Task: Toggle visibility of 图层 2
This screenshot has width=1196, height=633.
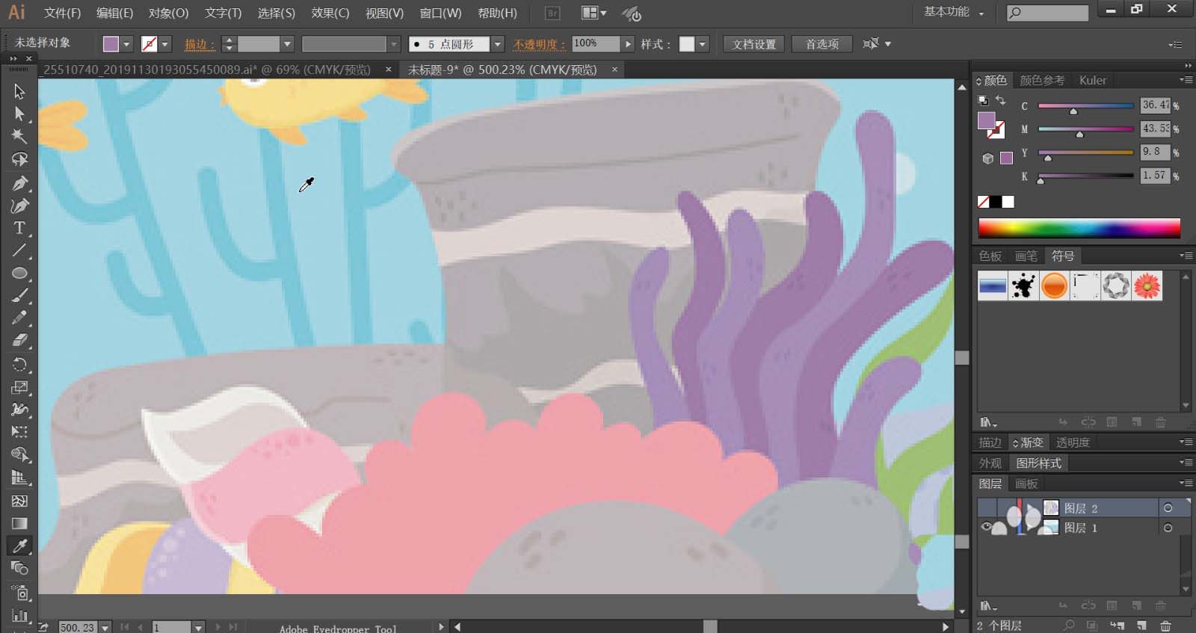Action: pos(986,508)
